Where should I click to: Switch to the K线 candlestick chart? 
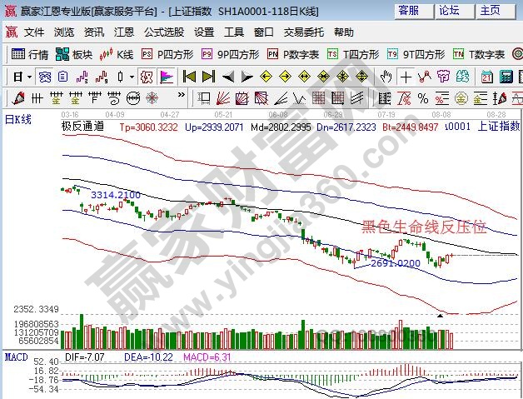pos(117,55)
